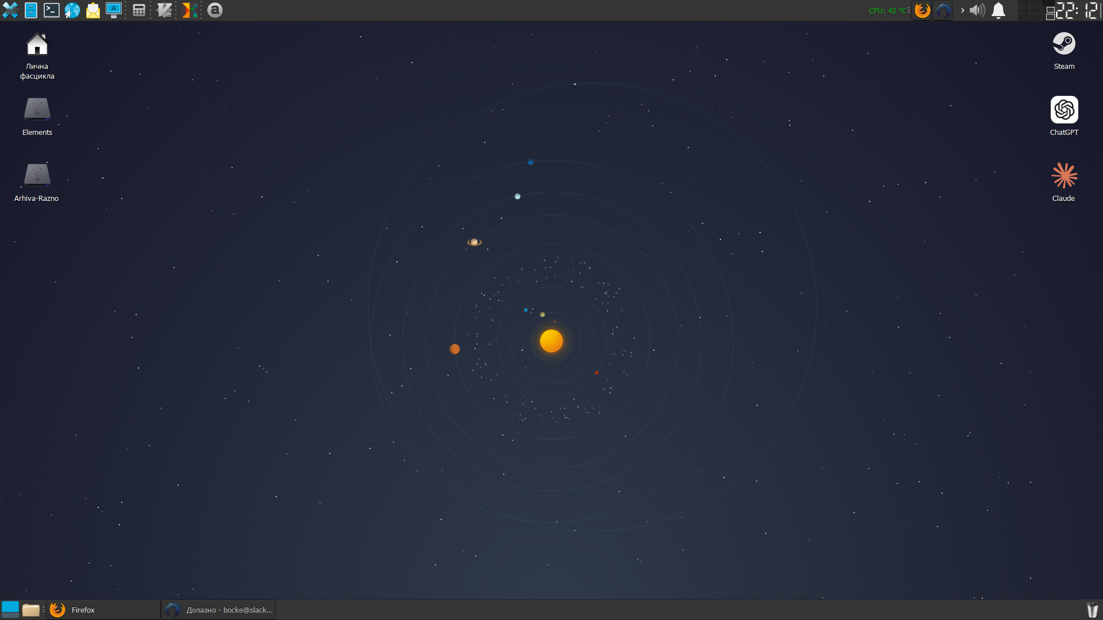This screenshot has height=620, width=1103.
Task: Mute audio via the volume speaker icon
Action: click(977, 10)
